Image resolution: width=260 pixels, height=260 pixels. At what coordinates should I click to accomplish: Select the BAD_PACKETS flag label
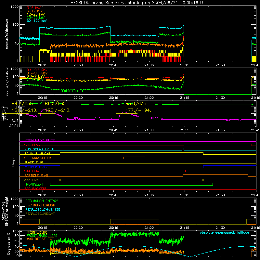tap(35, 188)
